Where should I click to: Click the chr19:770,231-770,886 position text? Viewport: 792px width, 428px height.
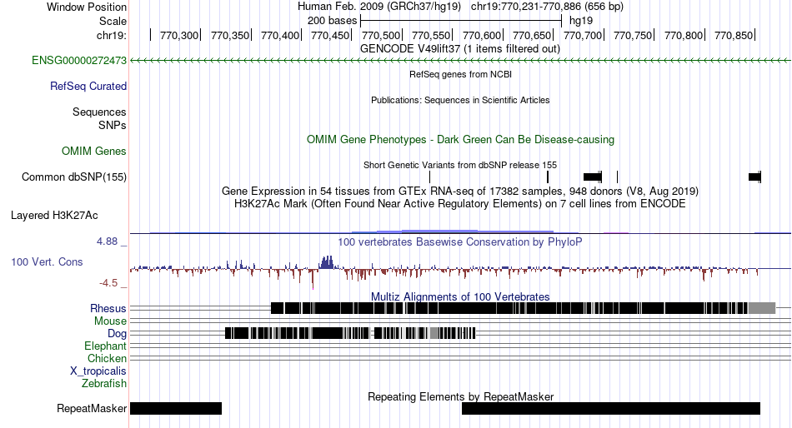click(x=547, y=7)
